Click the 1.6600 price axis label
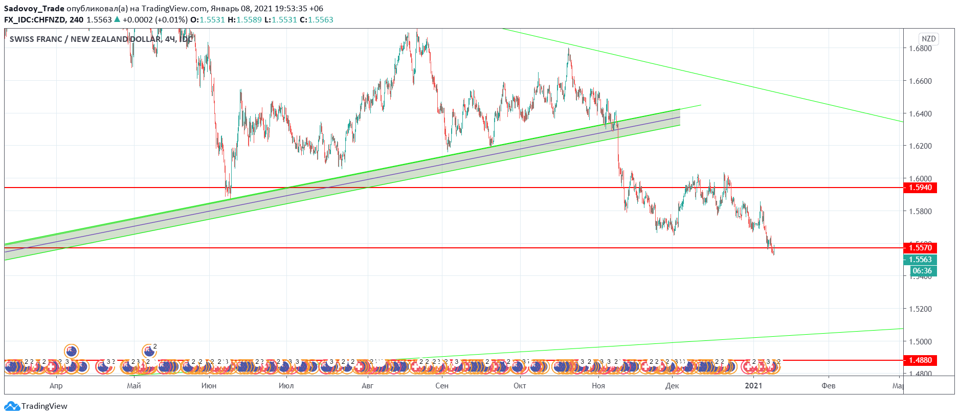 click(920, 81)
